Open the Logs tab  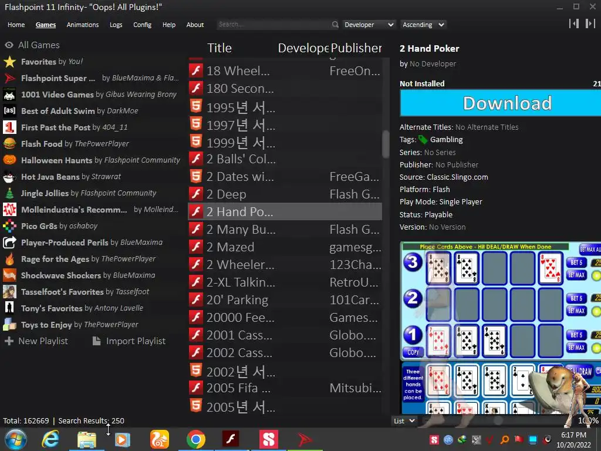(x=116, y=25)
